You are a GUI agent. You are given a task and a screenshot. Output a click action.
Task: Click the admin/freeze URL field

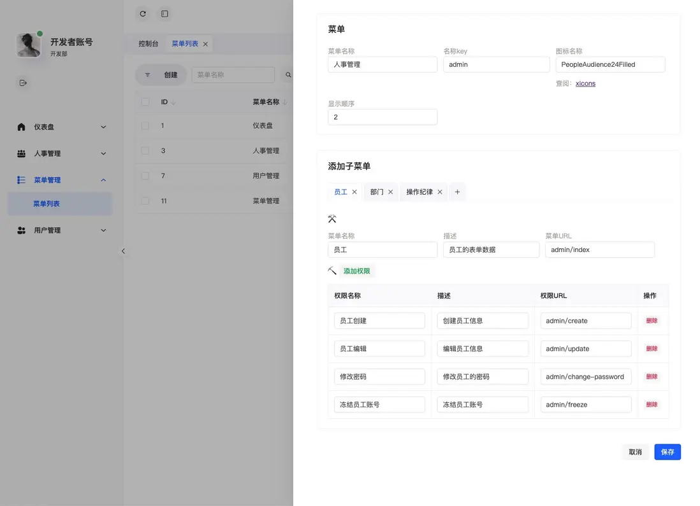[x=586, y=405]
